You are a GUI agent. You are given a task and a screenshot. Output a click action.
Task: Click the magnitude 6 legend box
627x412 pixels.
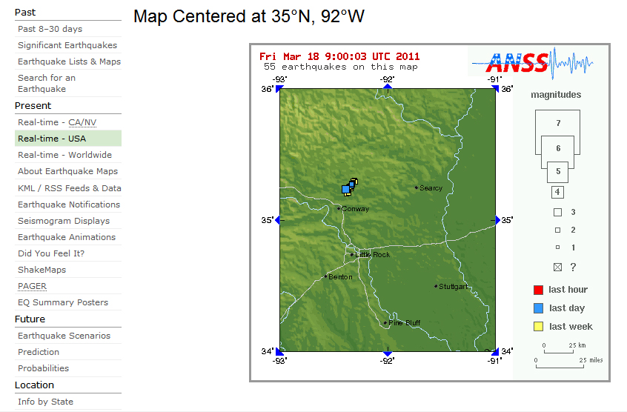click(x=558, y=148)
